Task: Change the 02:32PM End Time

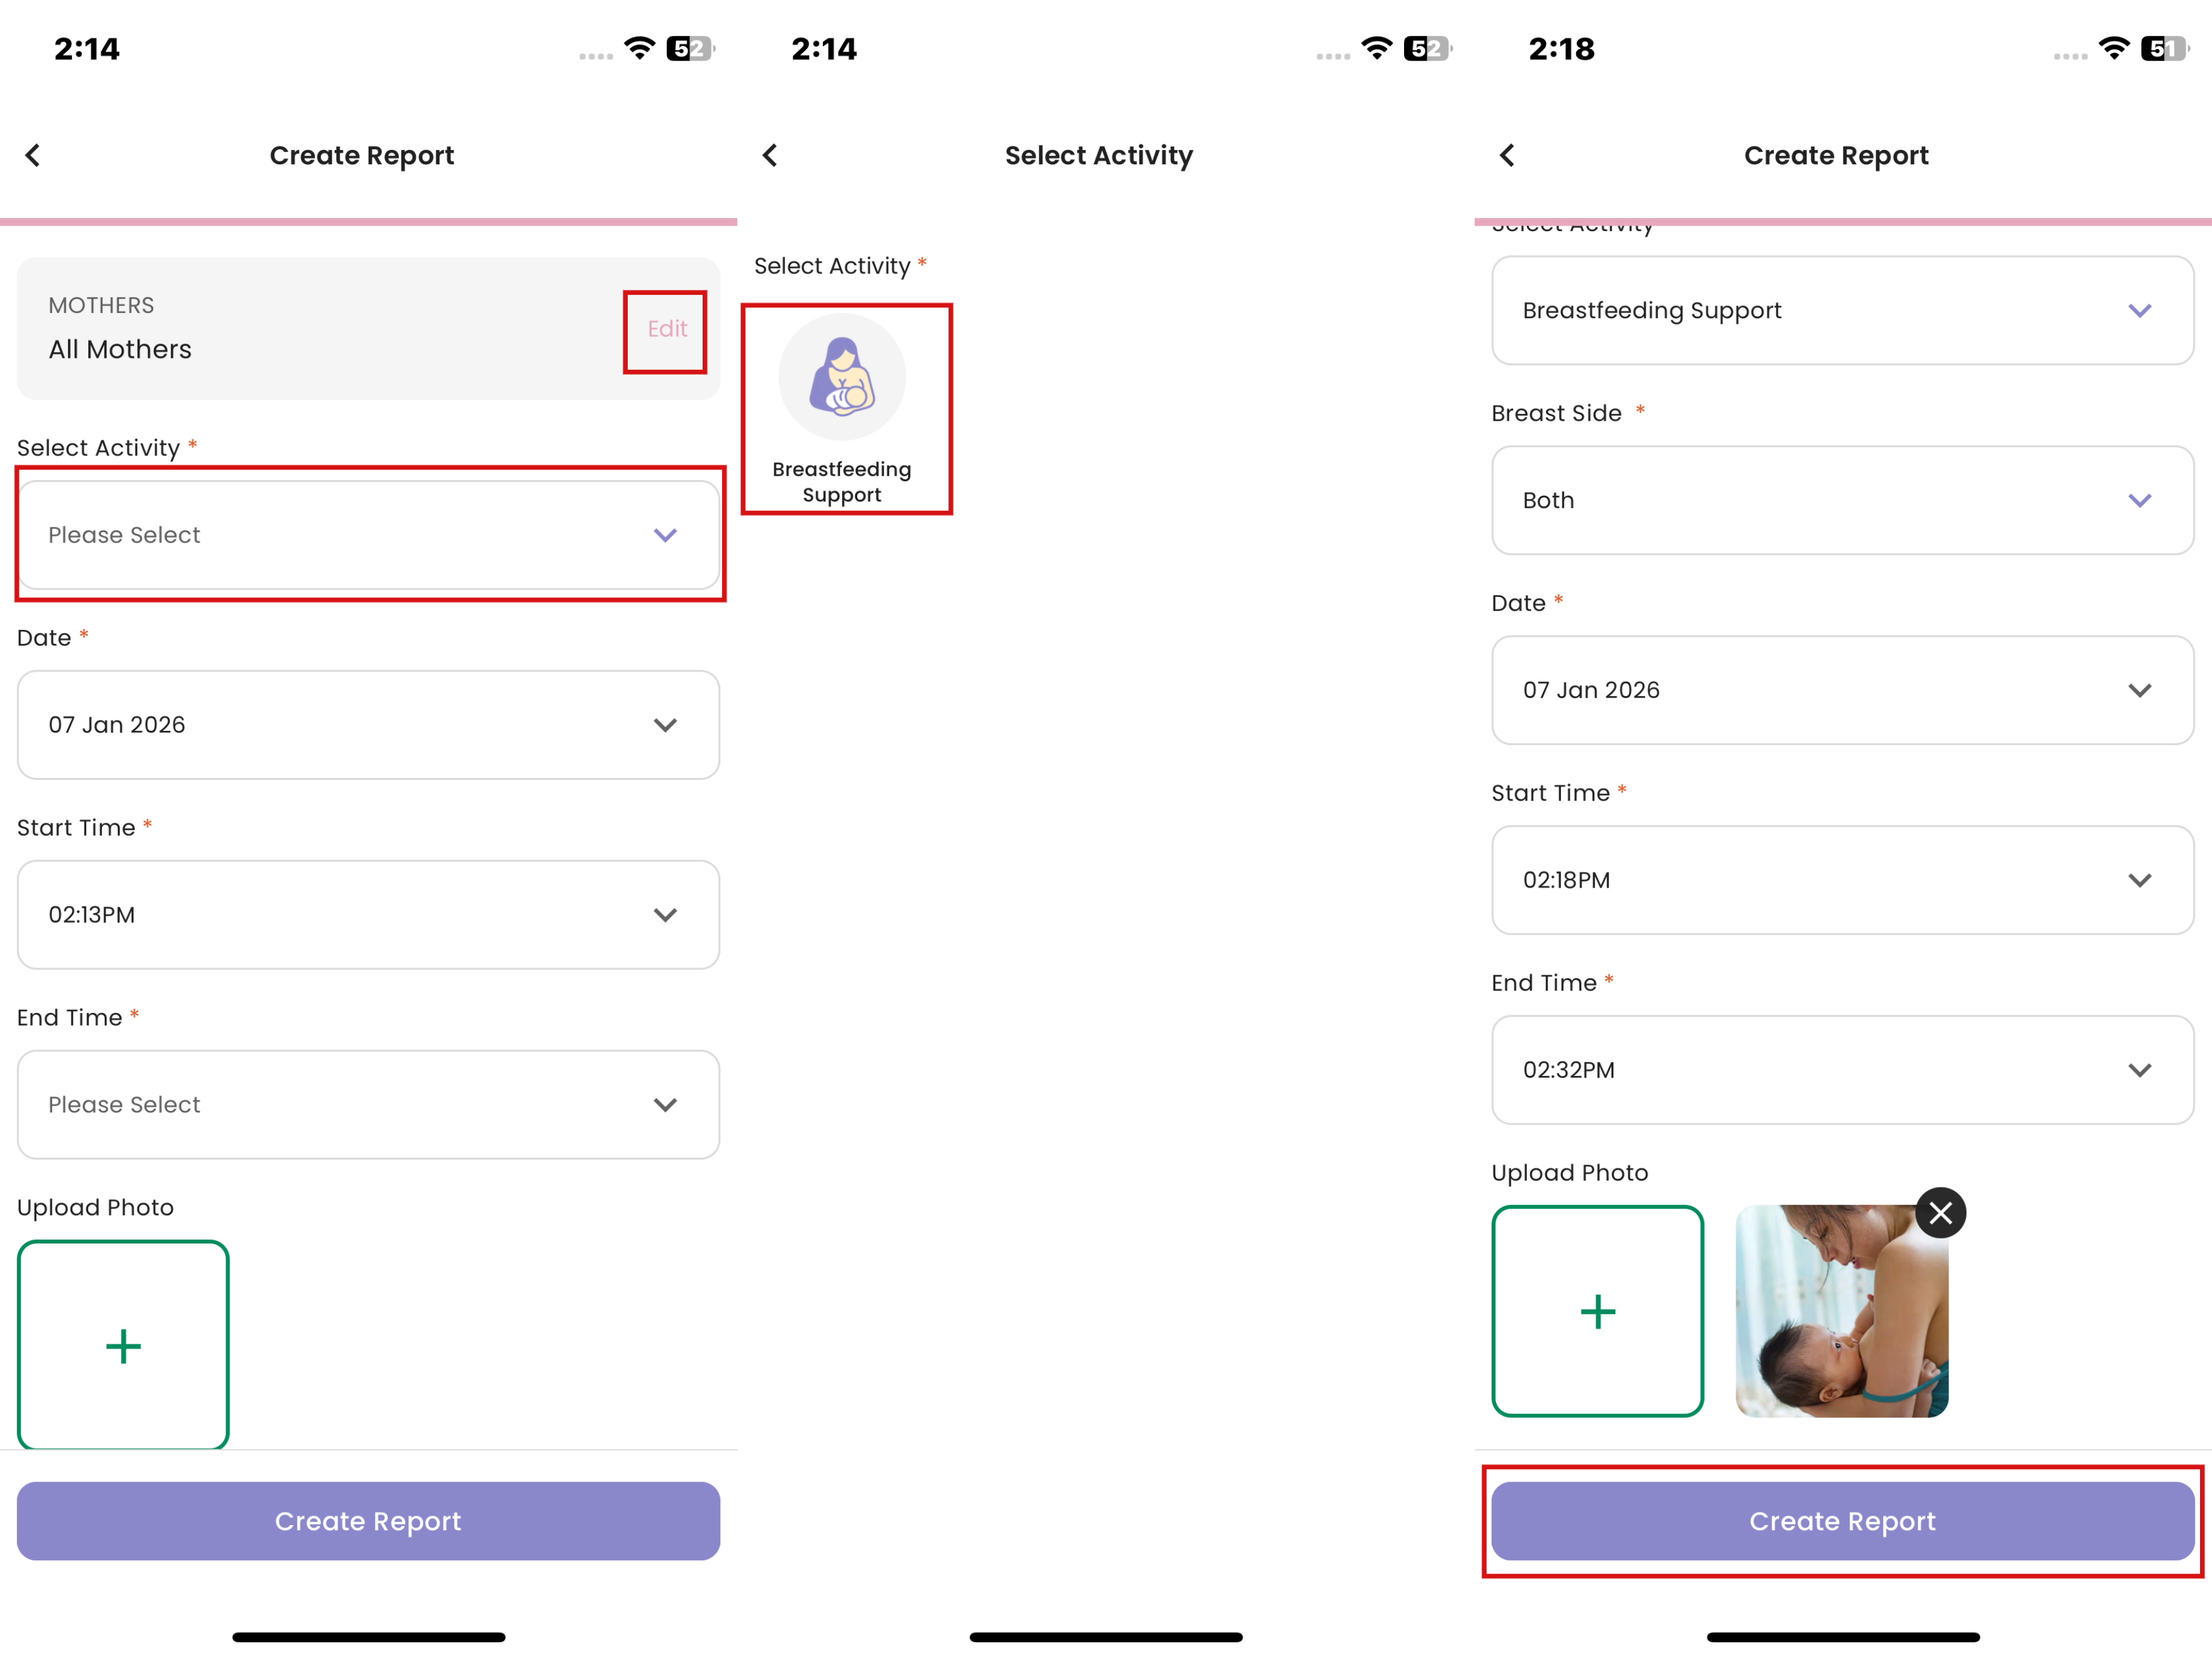Action: tap(1842, 1070)
